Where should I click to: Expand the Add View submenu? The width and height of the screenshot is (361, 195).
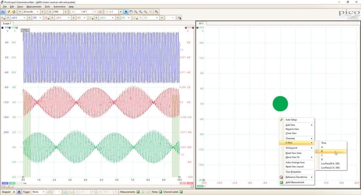[x=297, y=125]
